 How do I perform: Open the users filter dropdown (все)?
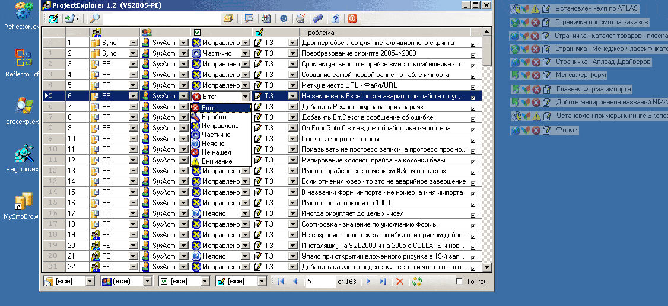[x=147, y=281]
